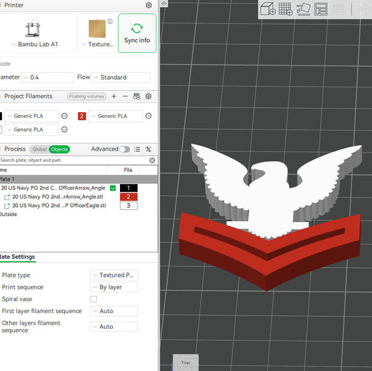Enable the Spiral vase checkbox
The width and height of the screenshot is (372, 371).
pyautogui.click(x=94, y=299)
